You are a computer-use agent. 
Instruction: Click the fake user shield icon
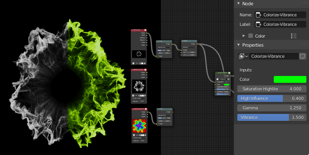[x=302, y=56]
